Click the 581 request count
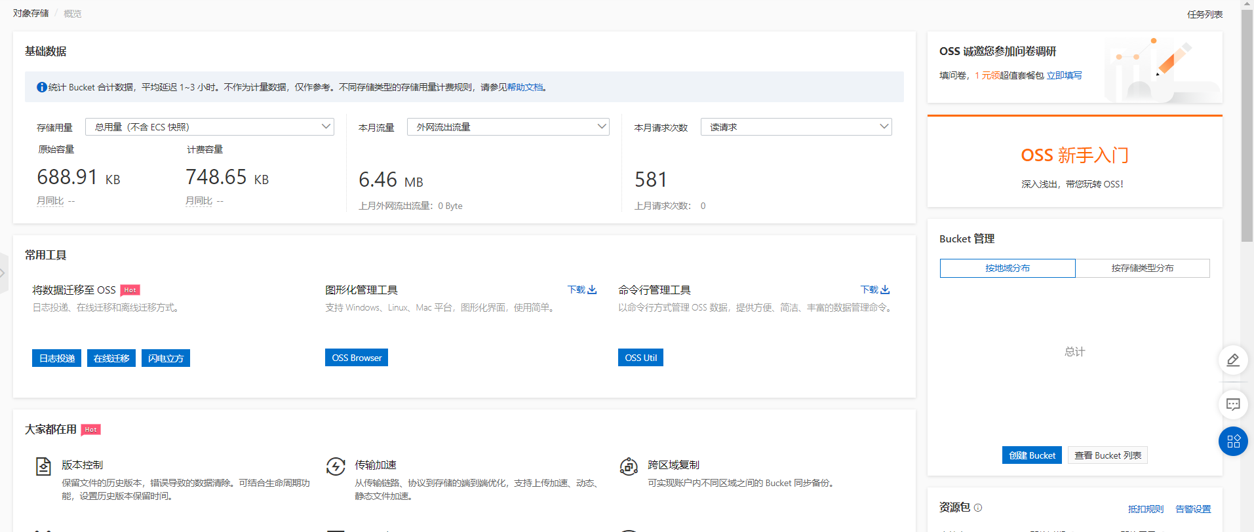This screenshot has width=1254, height=532. (x=651, y=180)
